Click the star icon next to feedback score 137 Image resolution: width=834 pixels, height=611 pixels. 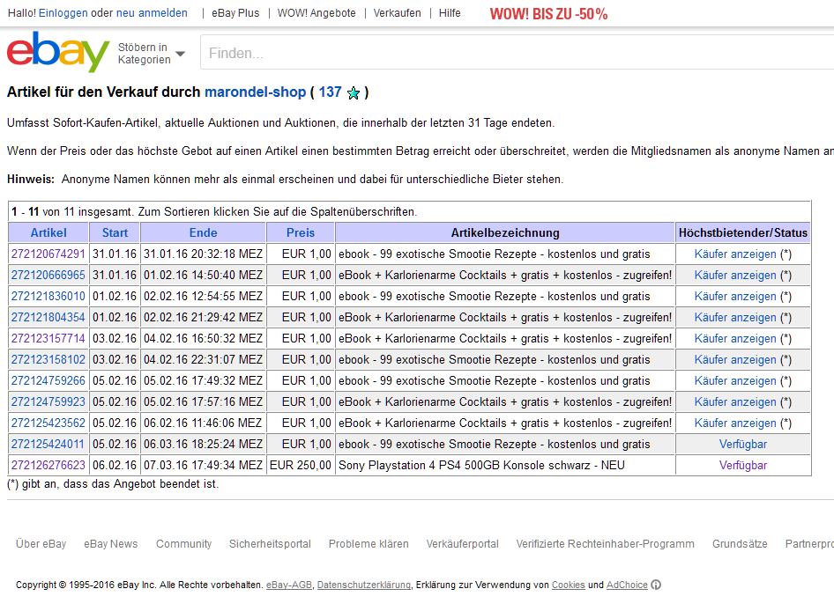pyautogui.click(x=354, y=92)
